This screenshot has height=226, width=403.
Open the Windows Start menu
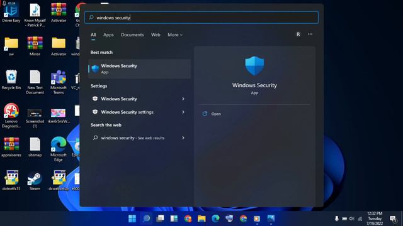coord(132,218)
